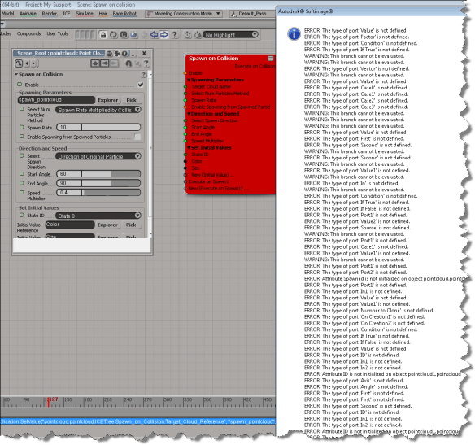Click the blue back arrow icon
This screenshot has height=445, width=475.
[155, 35]
